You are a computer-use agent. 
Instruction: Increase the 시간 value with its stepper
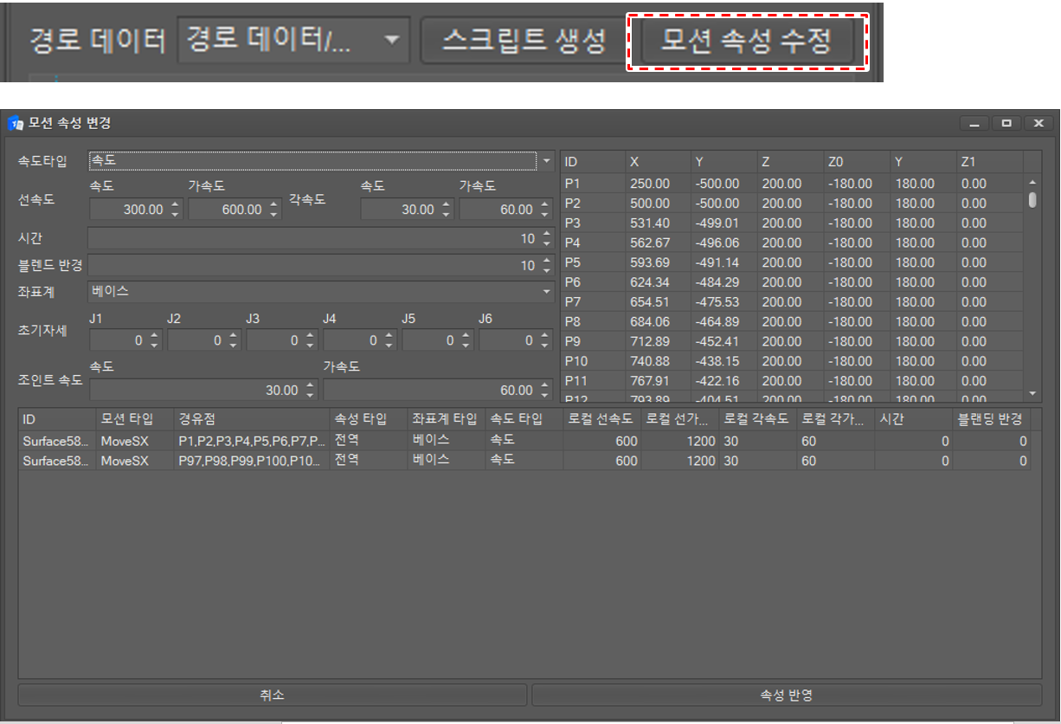tap(547, 235)
